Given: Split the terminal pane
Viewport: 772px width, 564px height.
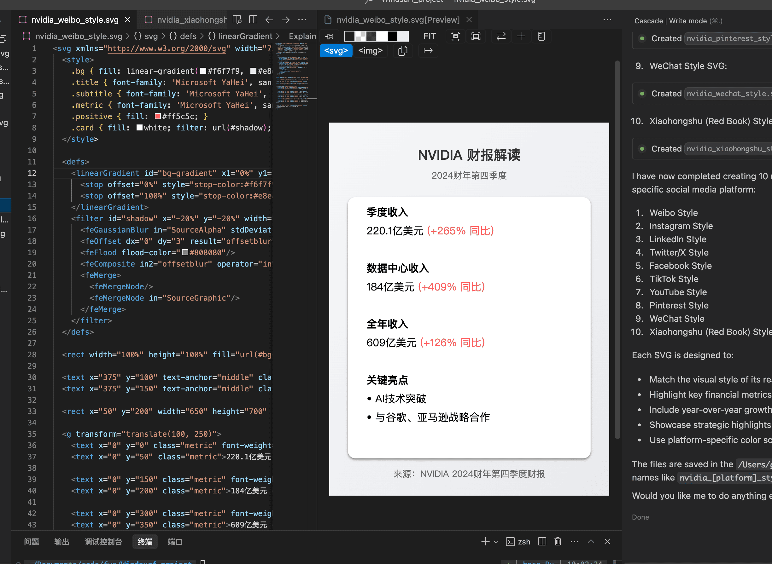Looking at the screenshot, I should [542, 541].
